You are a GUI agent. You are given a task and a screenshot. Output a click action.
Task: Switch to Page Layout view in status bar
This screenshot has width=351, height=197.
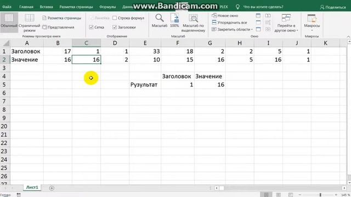278,195
